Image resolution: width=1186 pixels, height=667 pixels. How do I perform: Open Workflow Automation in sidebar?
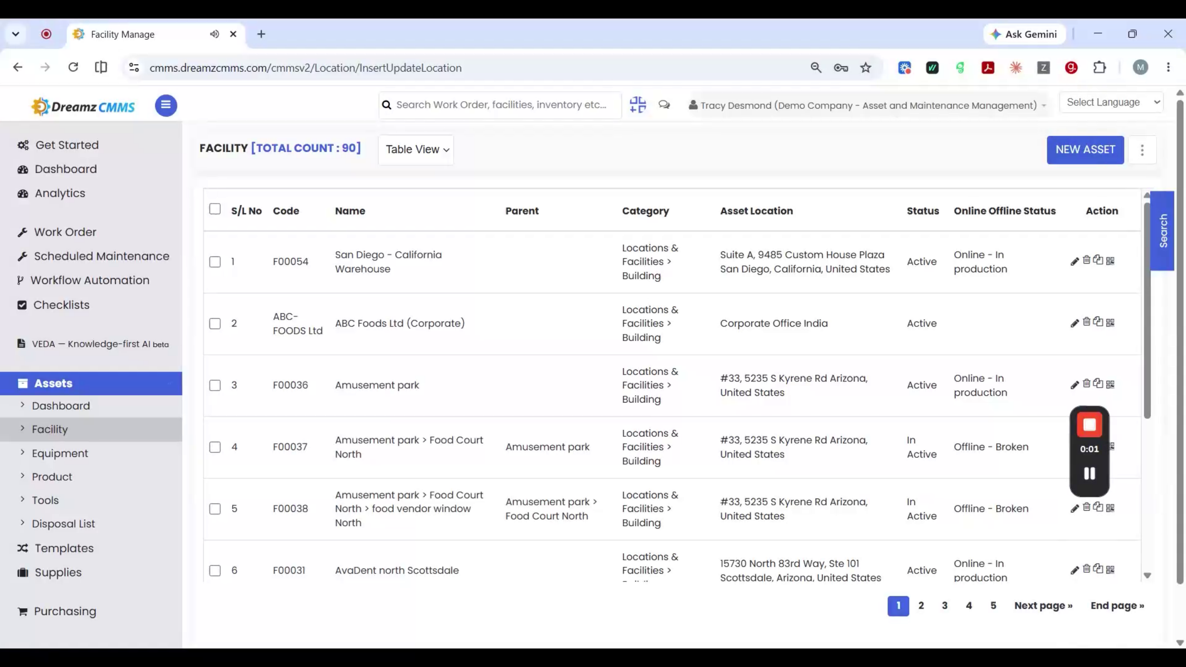89,280
